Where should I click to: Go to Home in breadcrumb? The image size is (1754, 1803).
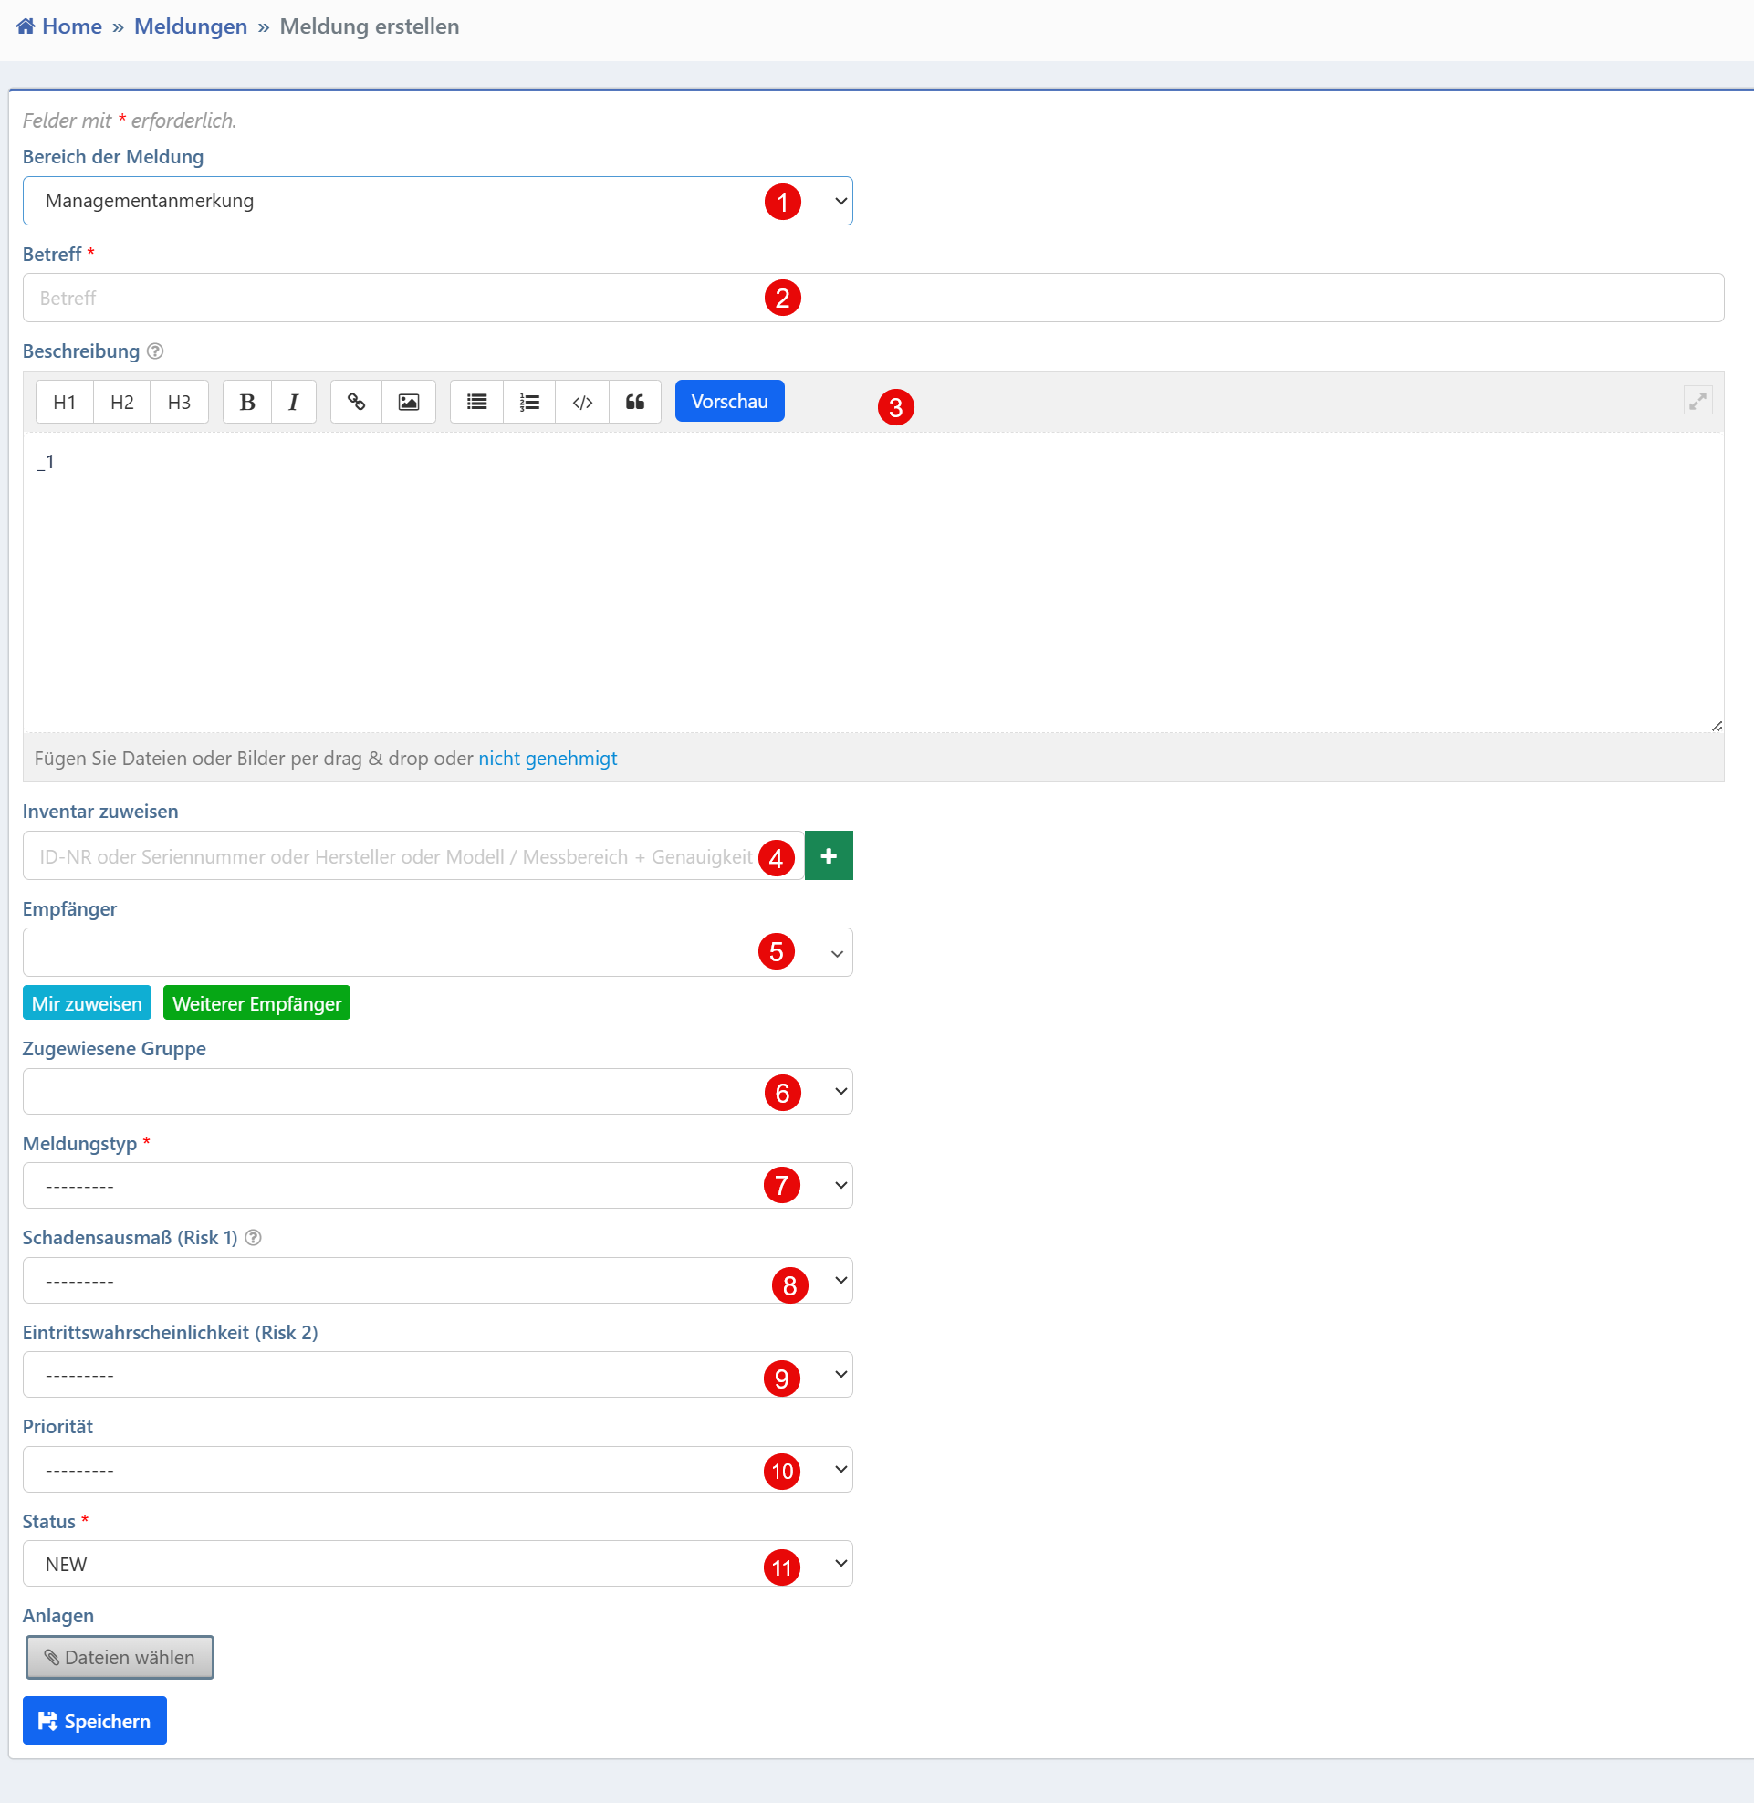click(71, 26)
